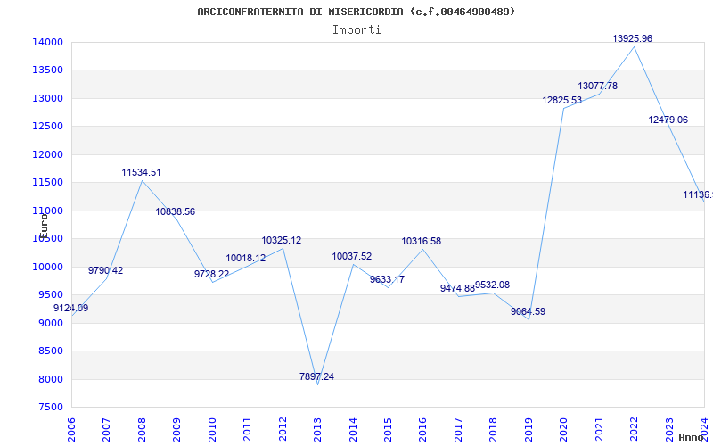
Task: Select the 13925.96 maximum value label
Action: [x=633, y=38]
